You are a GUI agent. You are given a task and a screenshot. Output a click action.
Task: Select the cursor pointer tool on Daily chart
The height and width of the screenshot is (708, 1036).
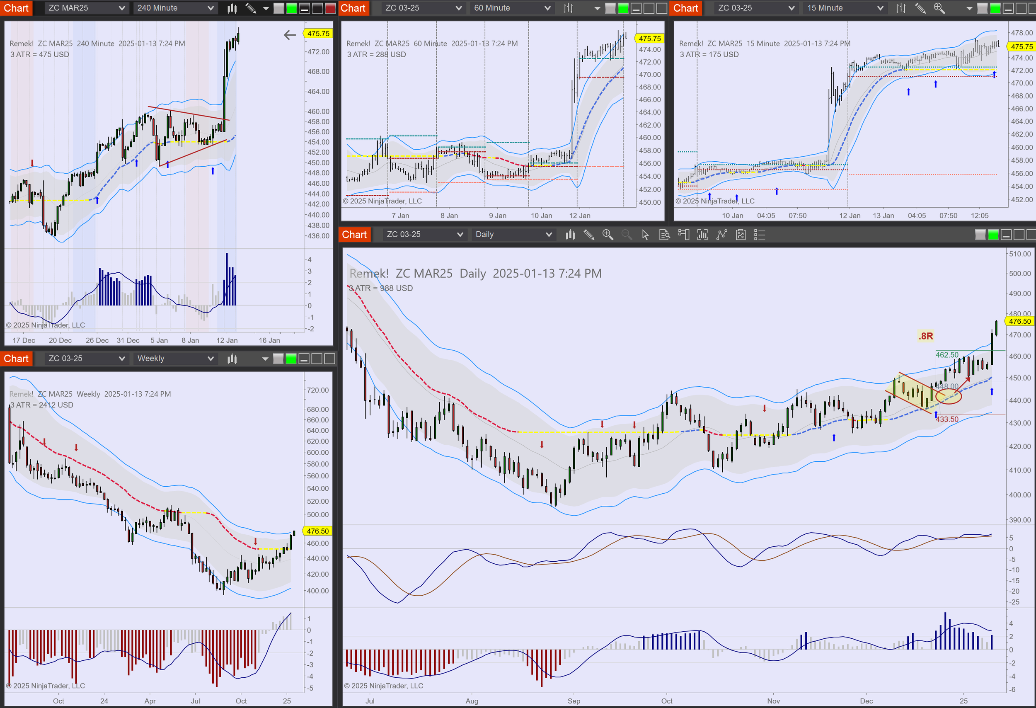645,235
